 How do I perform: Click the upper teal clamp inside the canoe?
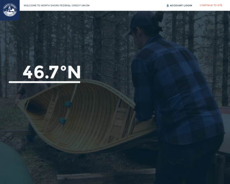pos(68,104)
